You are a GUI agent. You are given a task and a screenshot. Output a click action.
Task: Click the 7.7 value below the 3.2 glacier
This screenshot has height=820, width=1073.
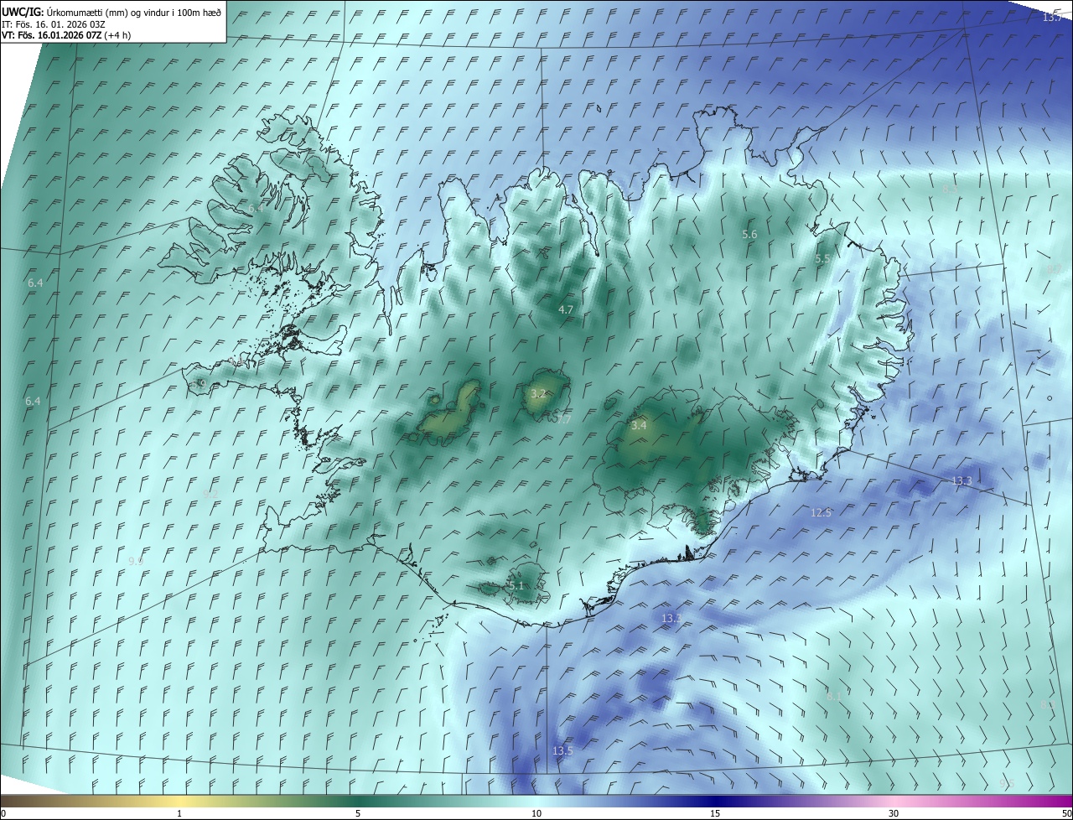pyautogui.click(x=564, y=419)
